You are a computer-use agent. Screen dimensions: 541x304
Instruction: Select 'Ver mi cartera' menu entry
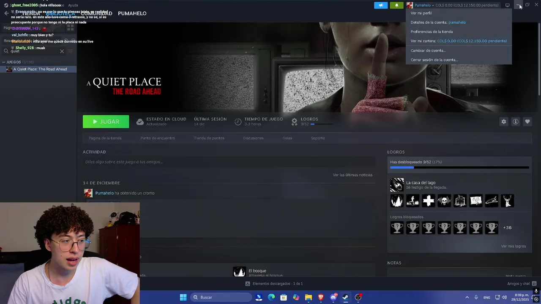click(459, 41)
